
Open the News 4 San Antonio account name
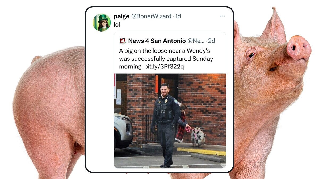[x=157, y=41]
